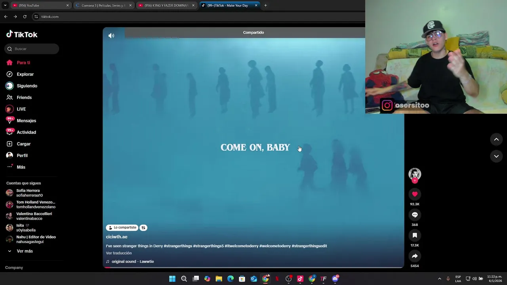Go to next video with down chevron
The image size is (507, 285).
[x=496, y=156]
